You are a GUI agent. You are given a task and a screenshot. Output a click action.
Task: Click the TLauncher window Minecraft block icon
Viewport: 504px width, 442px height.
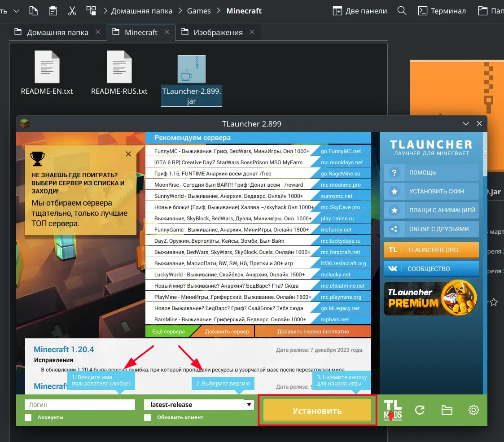click(x=24, y=123)
